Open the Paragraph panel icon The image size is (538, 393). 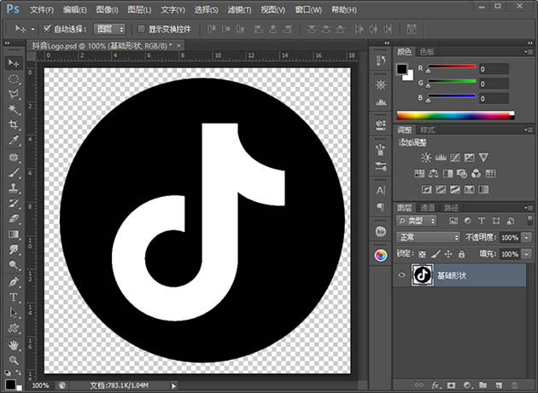[x=381, y=206]
